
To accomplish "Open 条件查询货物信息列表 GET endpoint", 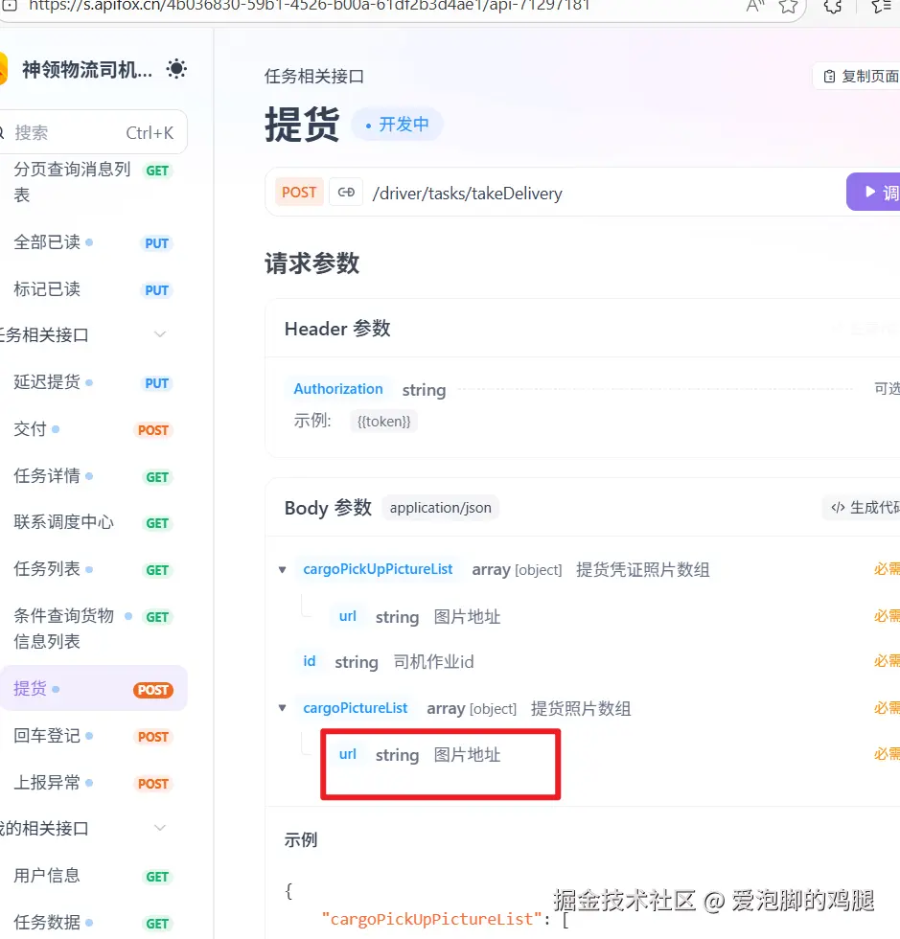I will coord(93,629).
